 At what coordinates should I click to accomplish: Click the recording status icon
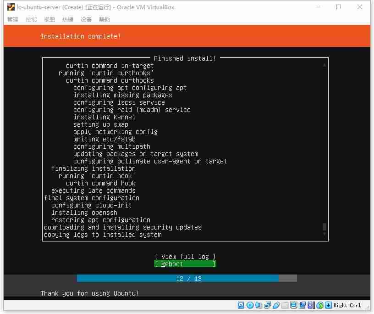[302, 305]
